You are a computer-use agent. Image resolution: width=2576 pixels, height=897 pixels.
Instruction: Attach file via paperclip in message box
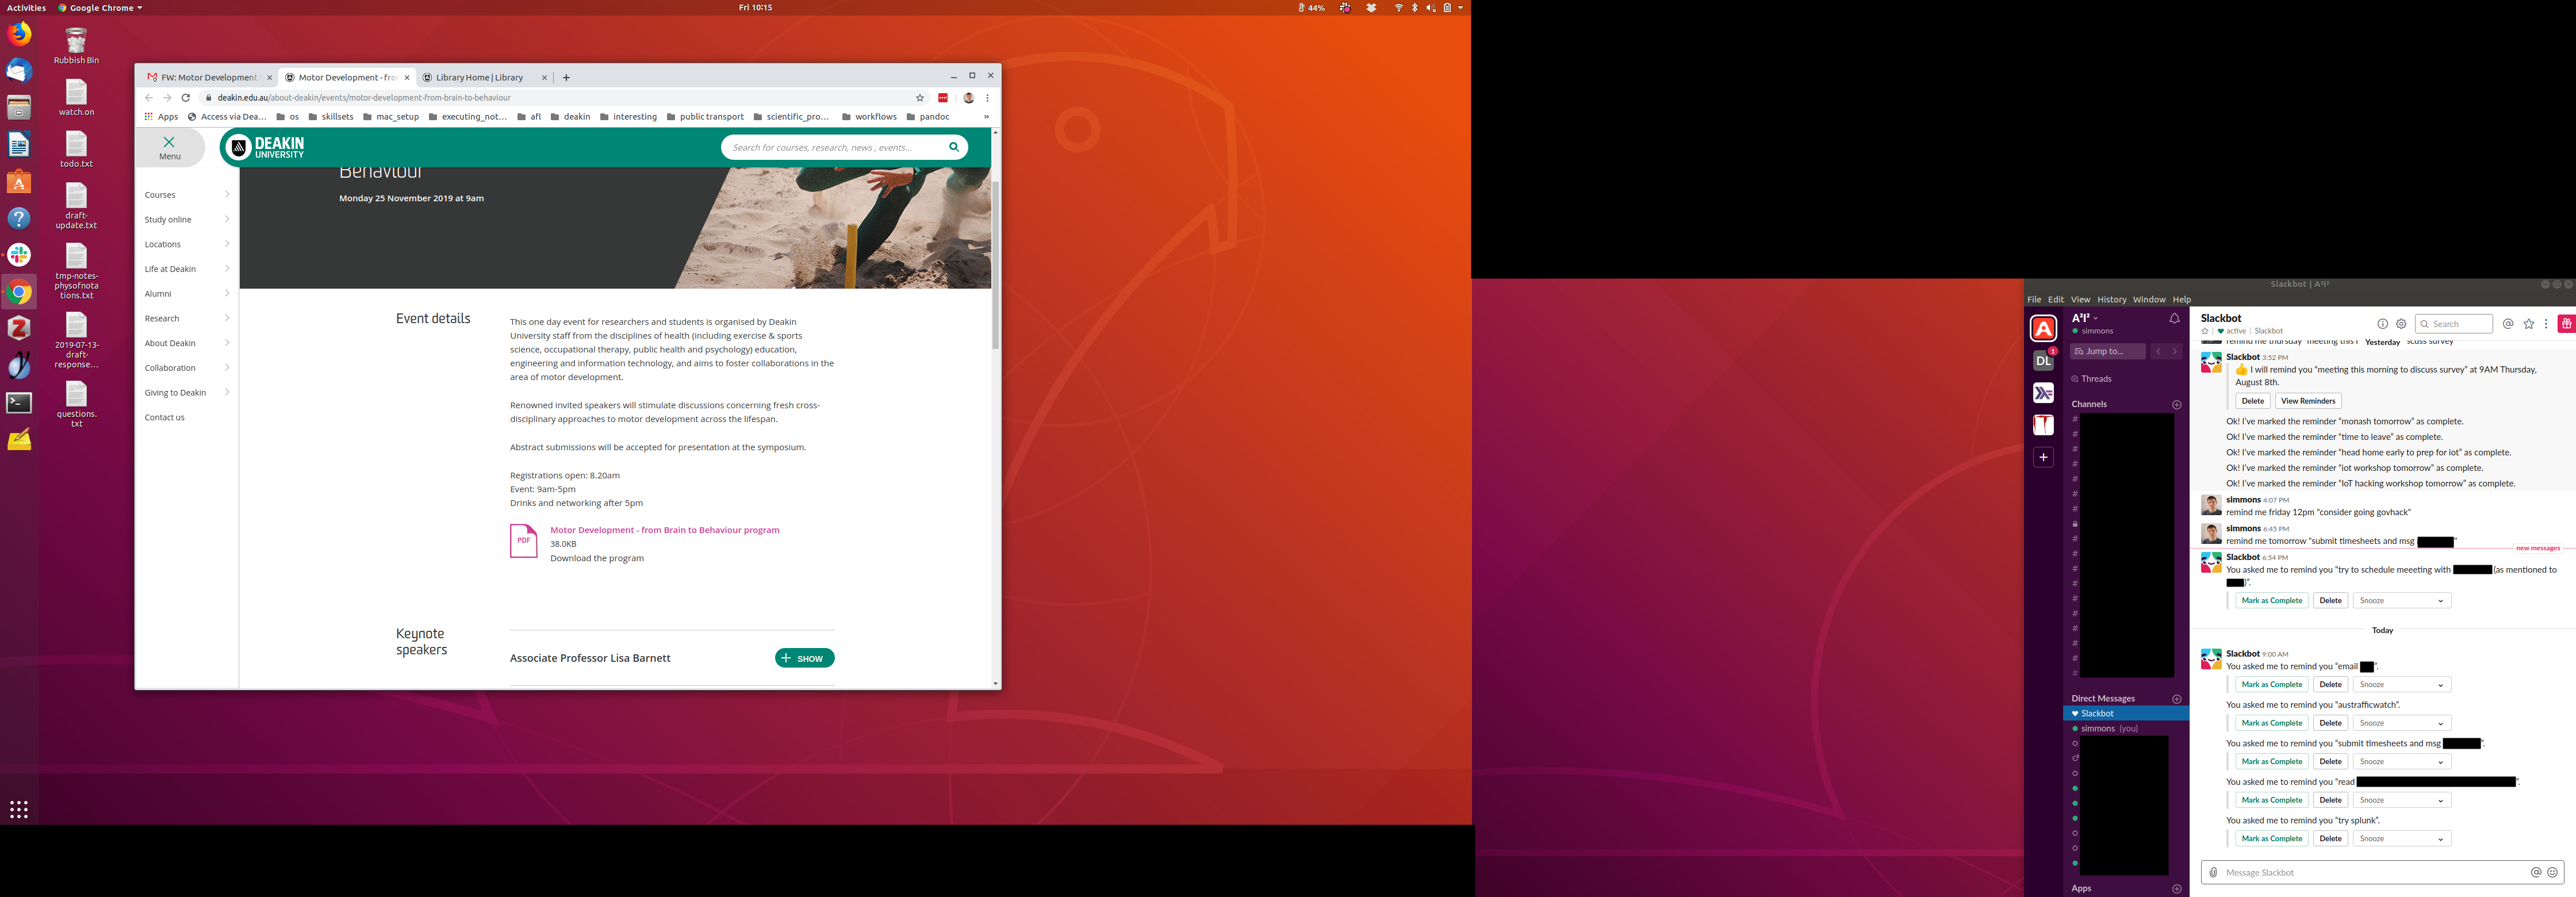pos(2213,873)
